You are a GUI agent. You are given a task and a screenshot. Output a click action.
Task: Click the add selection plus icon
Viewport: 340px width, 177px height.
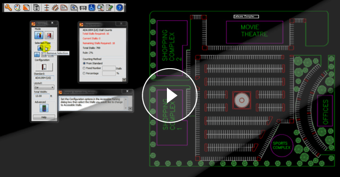40,48
